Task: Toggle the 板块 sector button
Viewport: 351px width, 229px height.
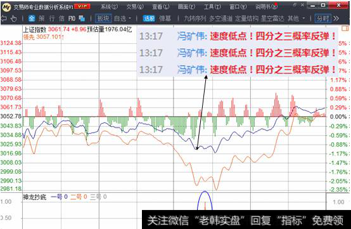Action: pos(103,18)
